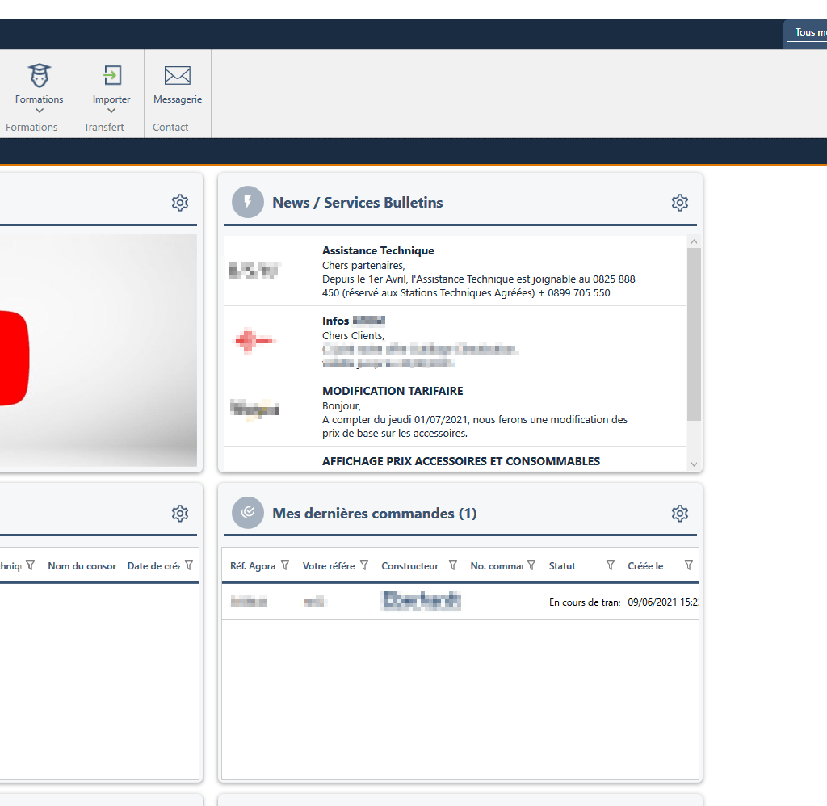Open the Formations training icon
Image resolution: width=827 pixels, height=806 pixels.
(x=39, y=76)
